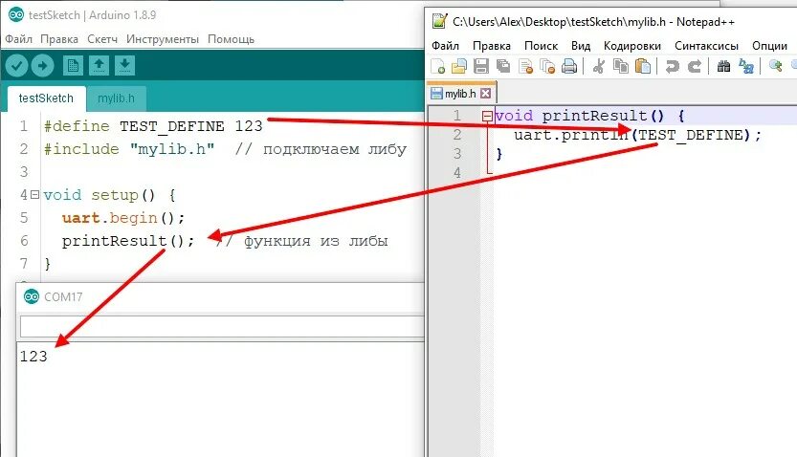Click the Zoom In magnifier icon in Notepad++
797x457 pixels.
(x=775, y=66)
